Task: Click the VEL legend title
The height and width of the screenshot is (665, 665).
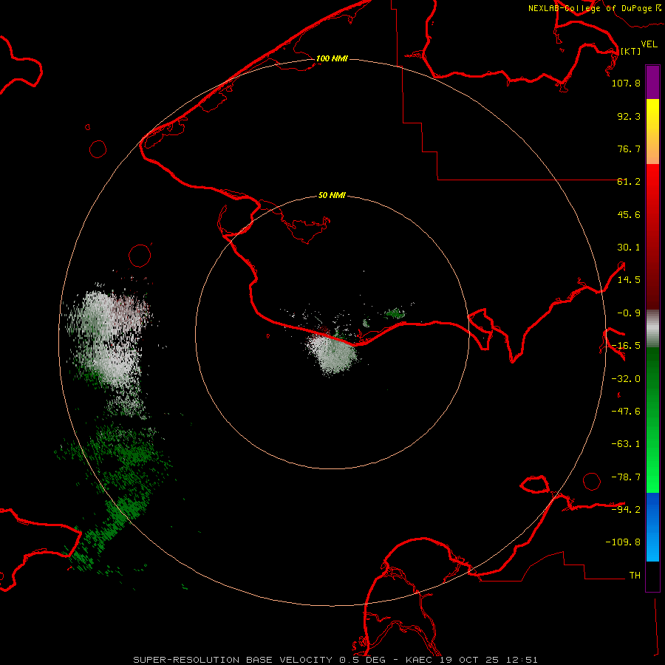Action: pyautogui.click(x=649, y=44)
